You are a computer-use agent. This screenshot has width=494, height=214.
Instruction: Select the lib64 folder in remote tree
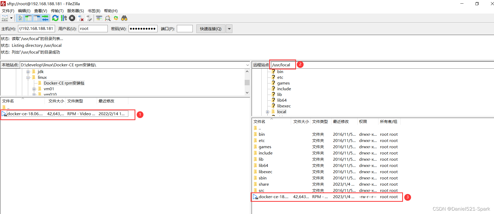click(282, 100)
